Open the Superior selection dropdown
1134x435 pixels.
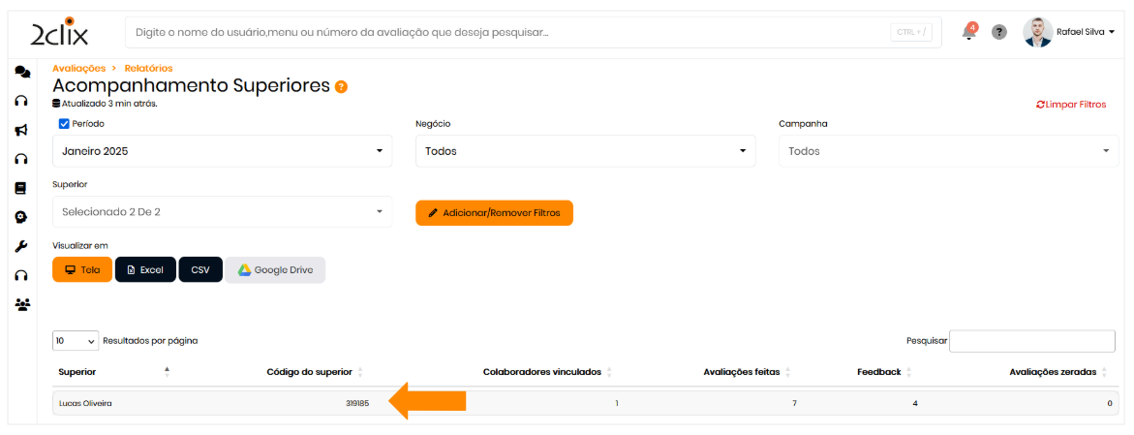pyautogui.click(x=223, y=211)
